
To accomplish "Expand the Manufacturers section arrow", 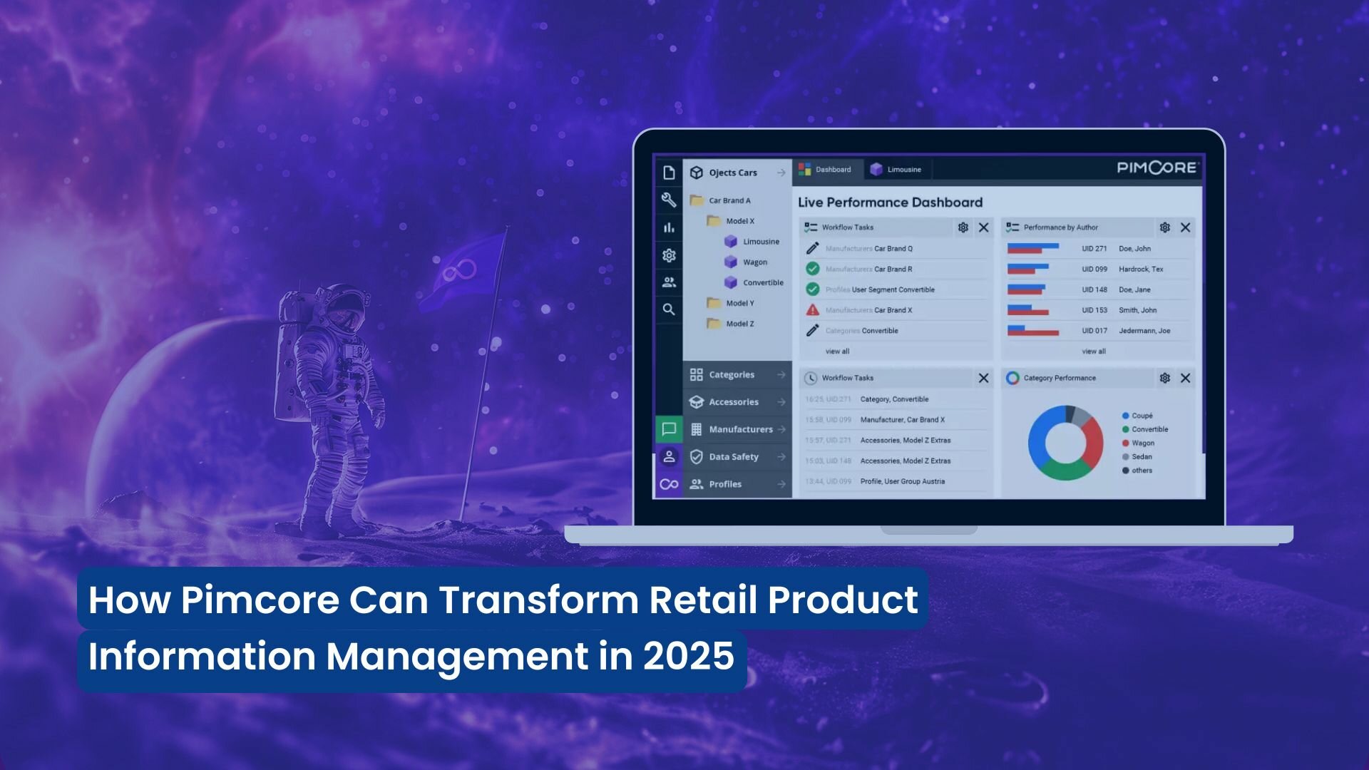I will tap(781, 429).
